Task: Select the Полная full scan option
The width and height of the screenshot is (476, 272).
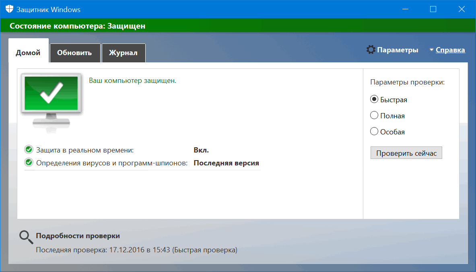Action: tap(374, 115)
